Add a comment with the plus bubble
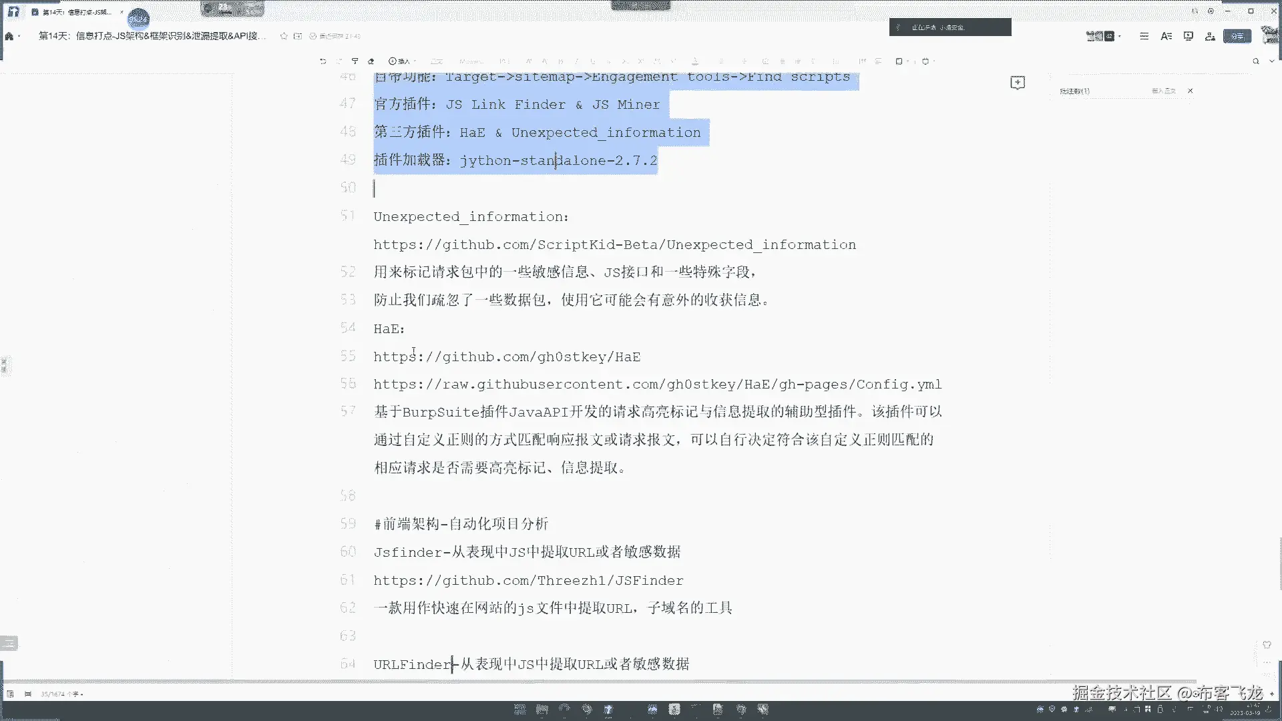 pyautogui.click(x=1018, y=82)
